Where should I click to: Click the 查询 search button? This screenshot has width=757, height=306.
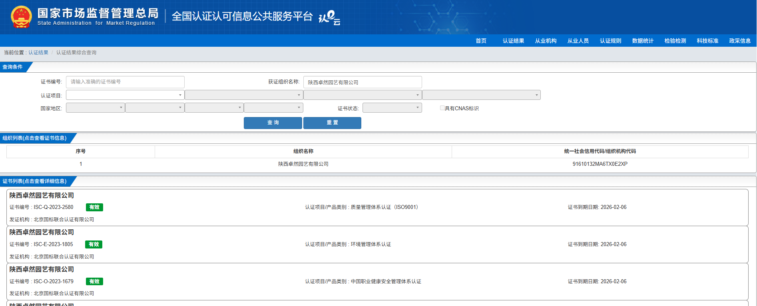pyautogui.click(x=273, y=123)
